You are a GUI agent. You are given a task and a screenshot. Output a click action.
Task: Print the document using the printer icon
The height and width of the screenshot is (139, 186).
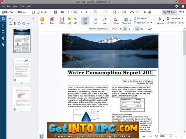point(56,12)
